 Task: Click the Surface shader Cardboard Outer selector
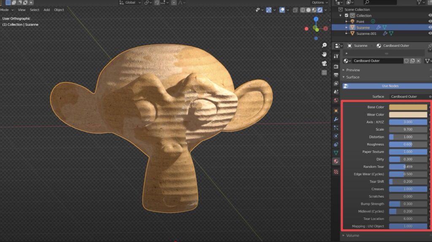pyautogui.click(x=409, y=97)
